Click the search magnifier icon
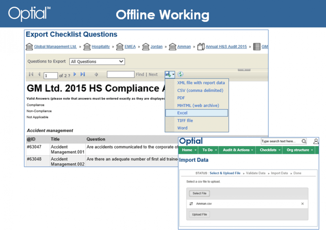Viewport: 326px width, 230px height. [x=304, y=141]
